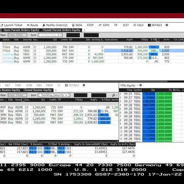Sort parent orders by Status column
This screenshot has width=184, height=184.
6,40
